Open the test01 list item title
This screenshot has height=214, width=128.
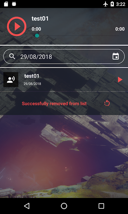32,76
